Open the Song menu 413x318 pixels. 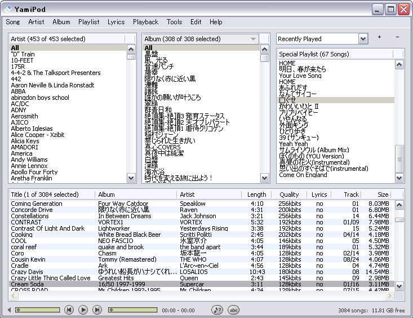[13, 22]
